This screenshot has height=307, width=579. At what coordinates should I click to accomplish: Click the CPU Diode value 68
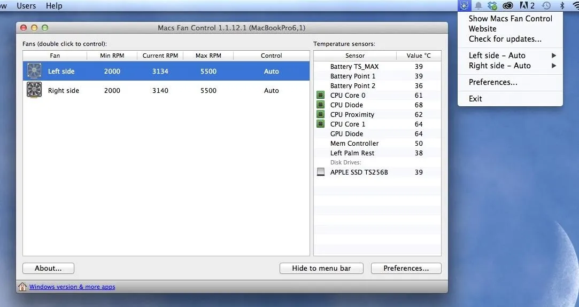(419, 105)
